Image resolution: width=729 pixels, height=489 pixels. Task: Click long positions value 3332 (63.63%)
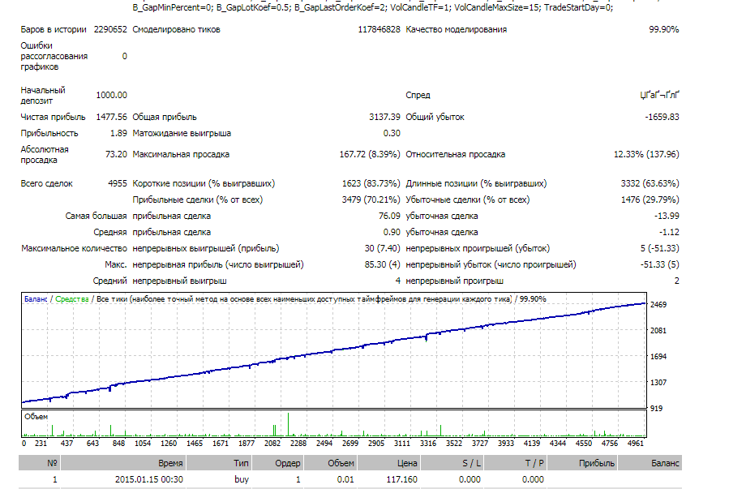click(x=650, y=183)
